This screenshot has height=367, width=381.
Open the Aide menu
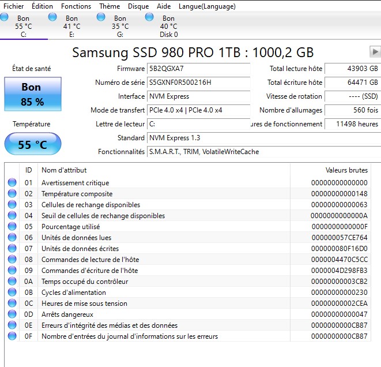164,6
